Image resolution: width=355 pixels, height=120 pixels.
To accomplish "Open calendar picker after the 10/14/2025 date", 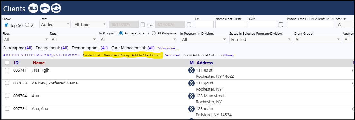I will (x=142, y=25).
